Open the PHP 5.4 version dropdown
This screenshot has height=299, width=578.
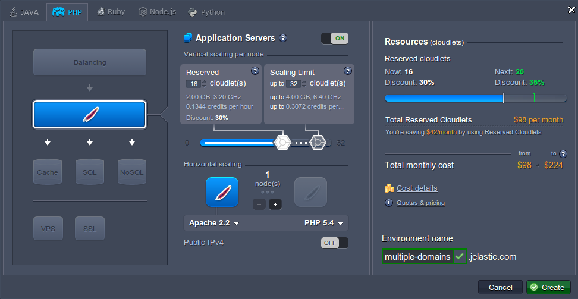coord(324,223)
